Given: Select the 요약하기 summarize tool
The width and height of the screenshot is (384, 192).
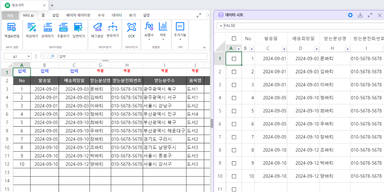Looking at the screenshot, I should pyautogui.click(x=47, y=30).
